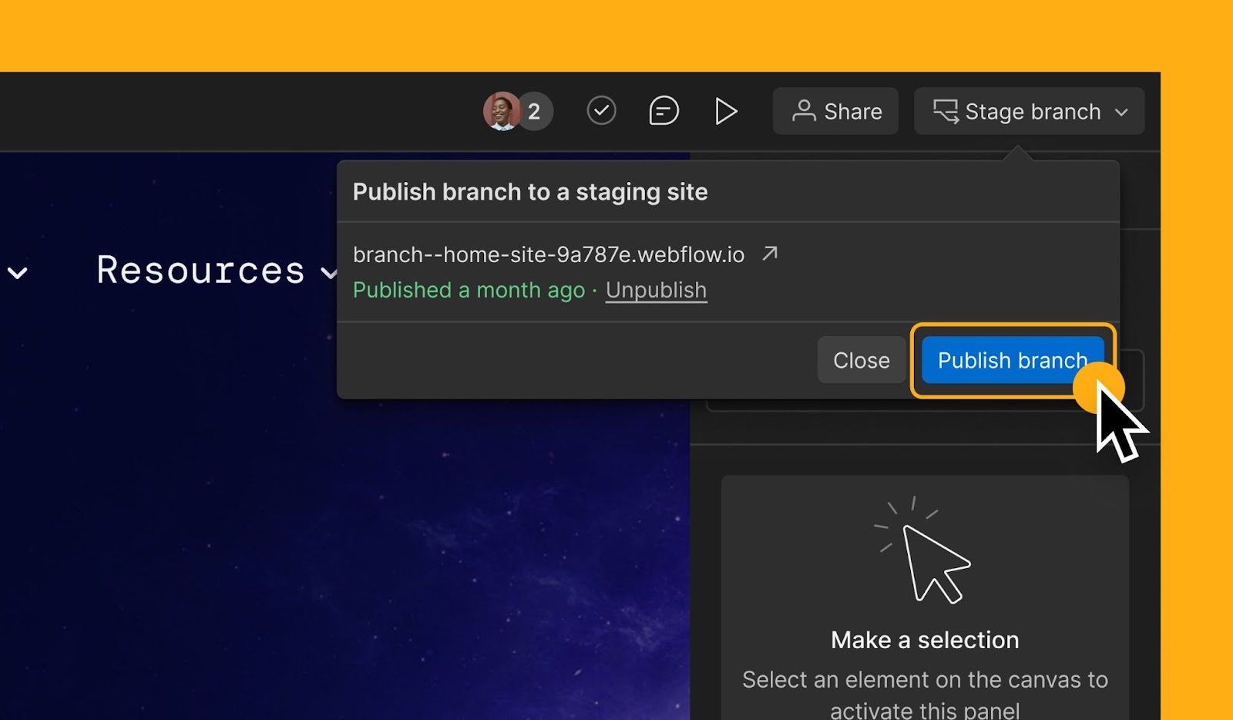This screenshot has width=1233, height=720.
Task: Click the blue Publish branch button
Action: tap(1012, 360)
